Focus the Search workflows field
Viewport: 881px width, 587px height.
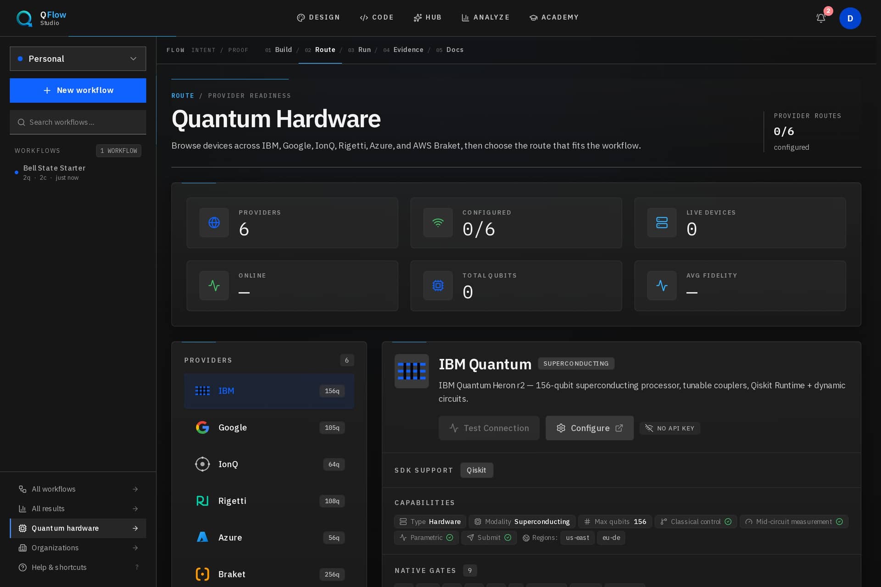click(78, 122)
